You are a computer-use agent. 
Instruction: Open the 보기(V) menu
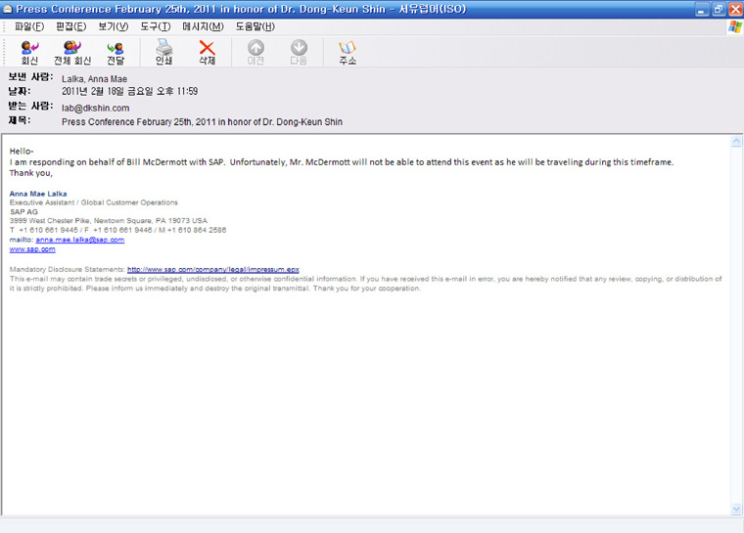(x=113, y=25)
